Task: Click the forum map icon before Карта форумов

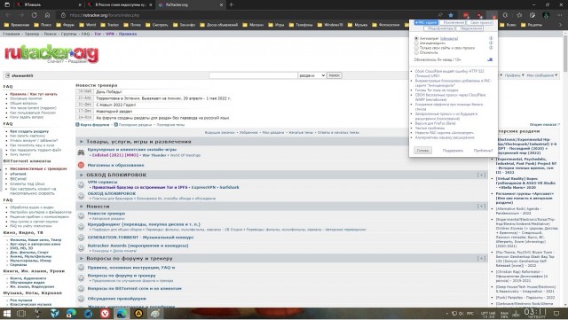Action: click(x=77, y=124)
